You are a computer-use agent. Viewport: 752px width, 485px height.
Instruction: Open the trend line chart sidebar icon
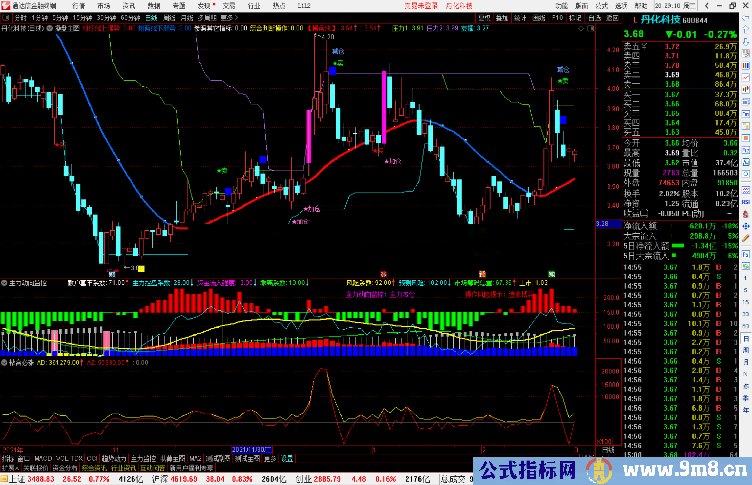(x=745, y=78)
